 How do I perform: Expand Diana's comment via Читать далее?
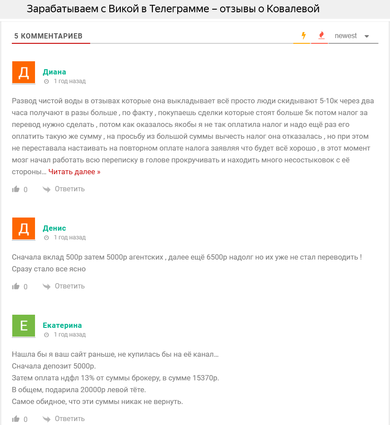[74, 172]
